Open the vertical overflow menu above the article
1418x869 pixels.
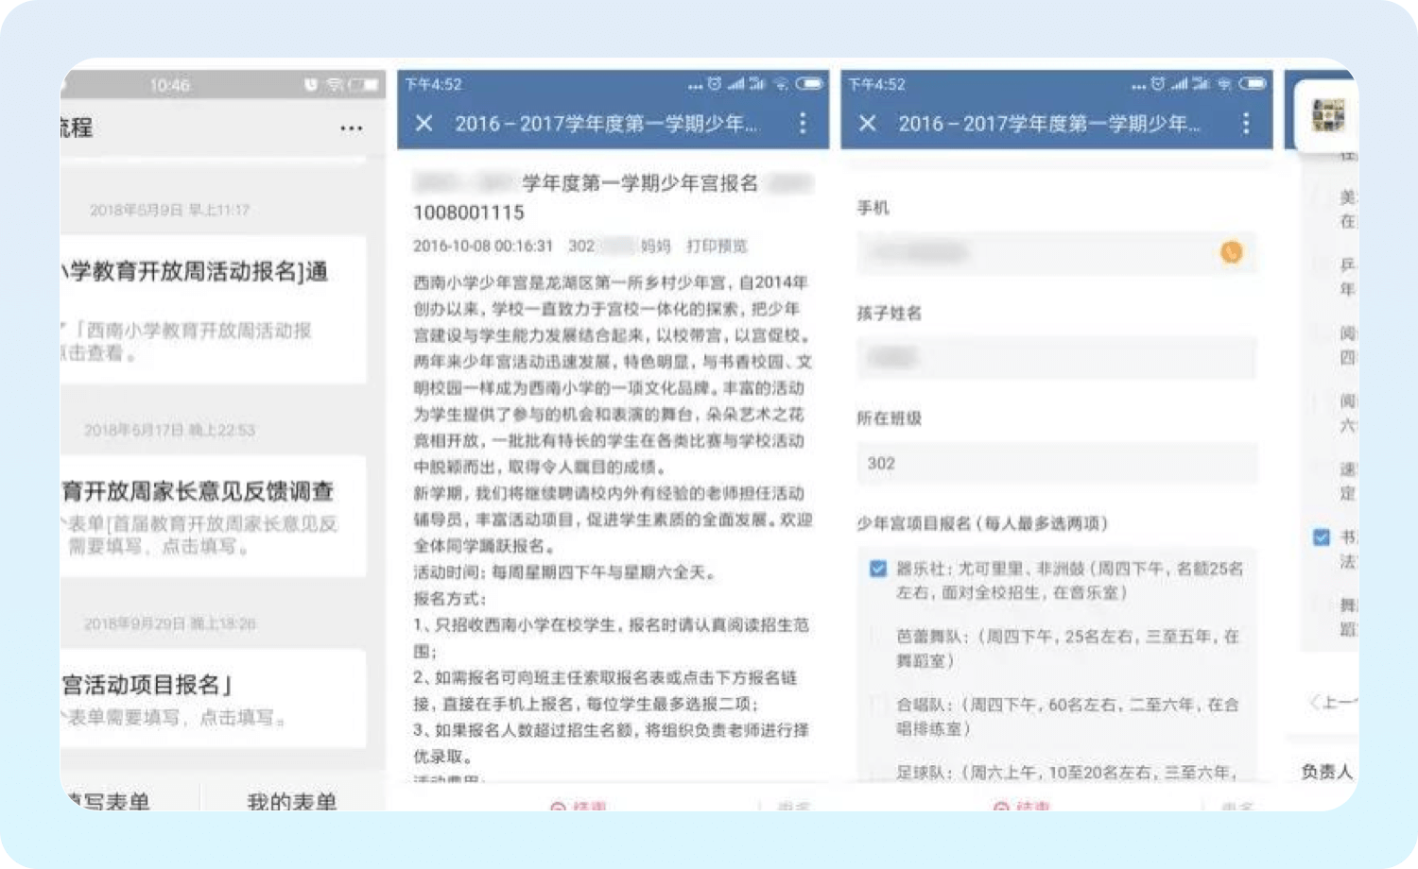[x=803, y=124]
